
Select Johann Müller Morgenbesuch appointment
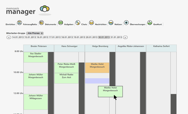tap(36, 80)
